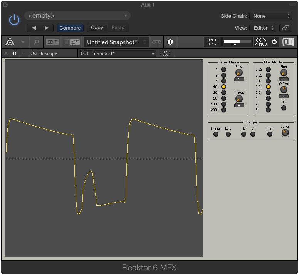Open the info 'i' panel icon

coord(170,42)
